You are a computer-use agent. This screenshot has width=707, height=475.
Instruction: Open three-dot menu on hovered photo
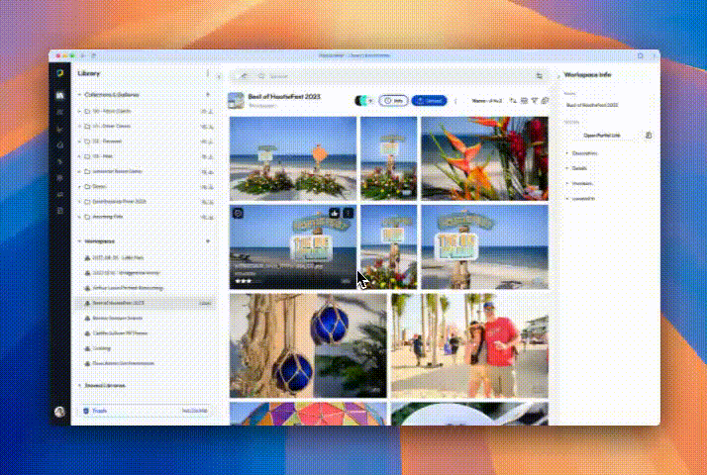pos(349,213)
